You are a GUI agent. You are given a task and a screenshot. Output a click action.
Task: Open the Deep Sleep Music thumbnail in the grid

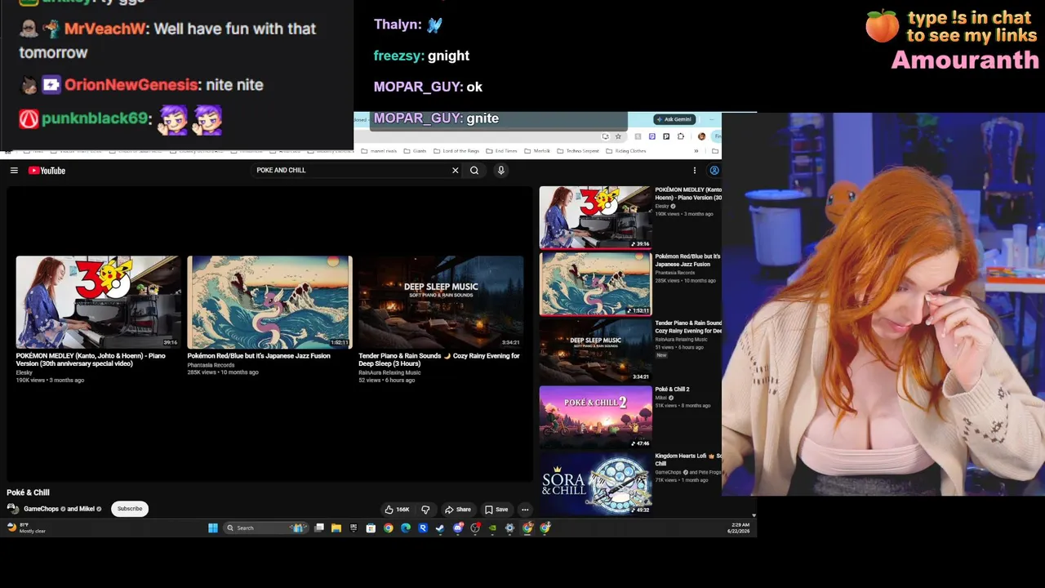[441, 302]
